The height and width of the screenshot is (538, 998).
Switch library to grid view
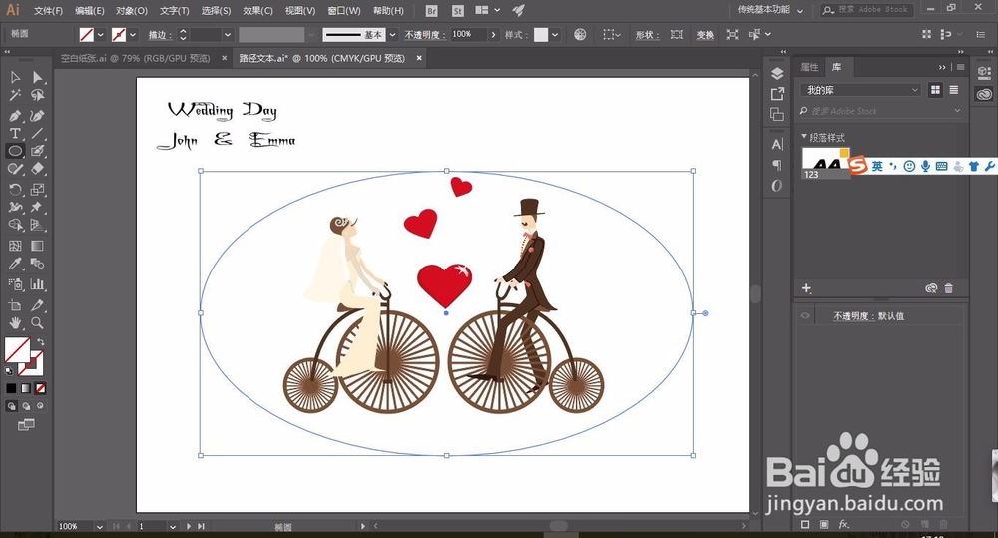[x=935, y=90]
